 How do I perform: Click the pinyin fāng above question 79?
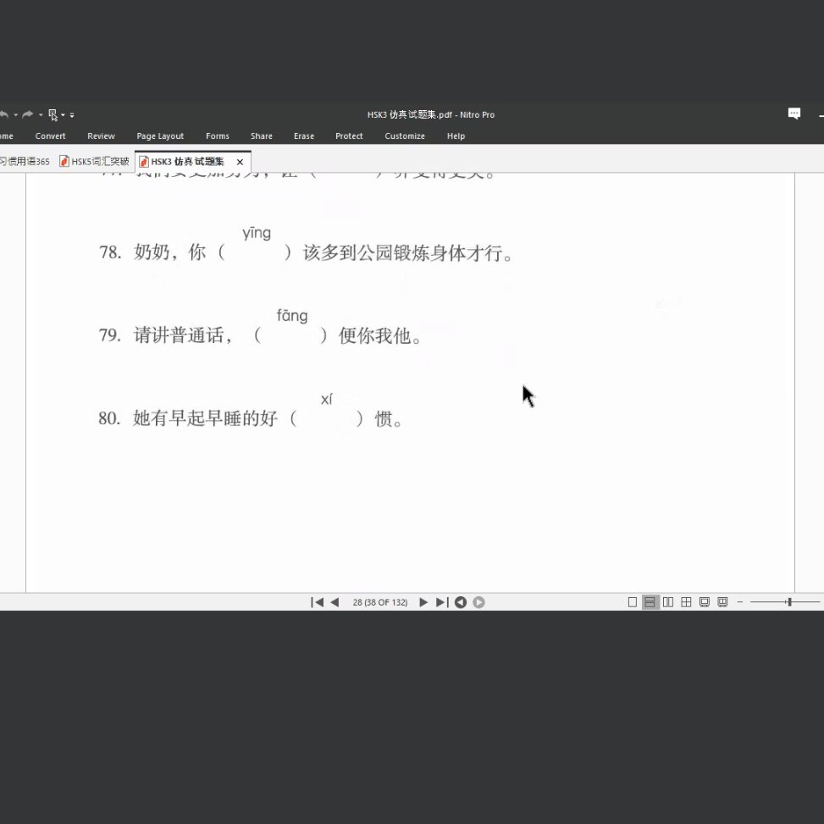pyautogui.click(x=291, y=316)
